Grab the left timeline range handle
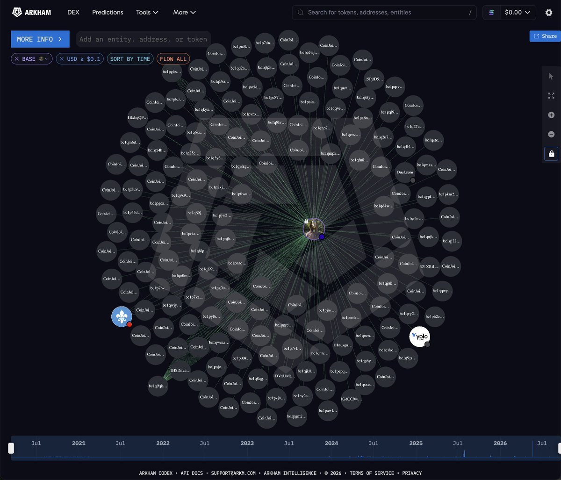The height and width of the screenshot is (480, 561). (x=11, y=448)
